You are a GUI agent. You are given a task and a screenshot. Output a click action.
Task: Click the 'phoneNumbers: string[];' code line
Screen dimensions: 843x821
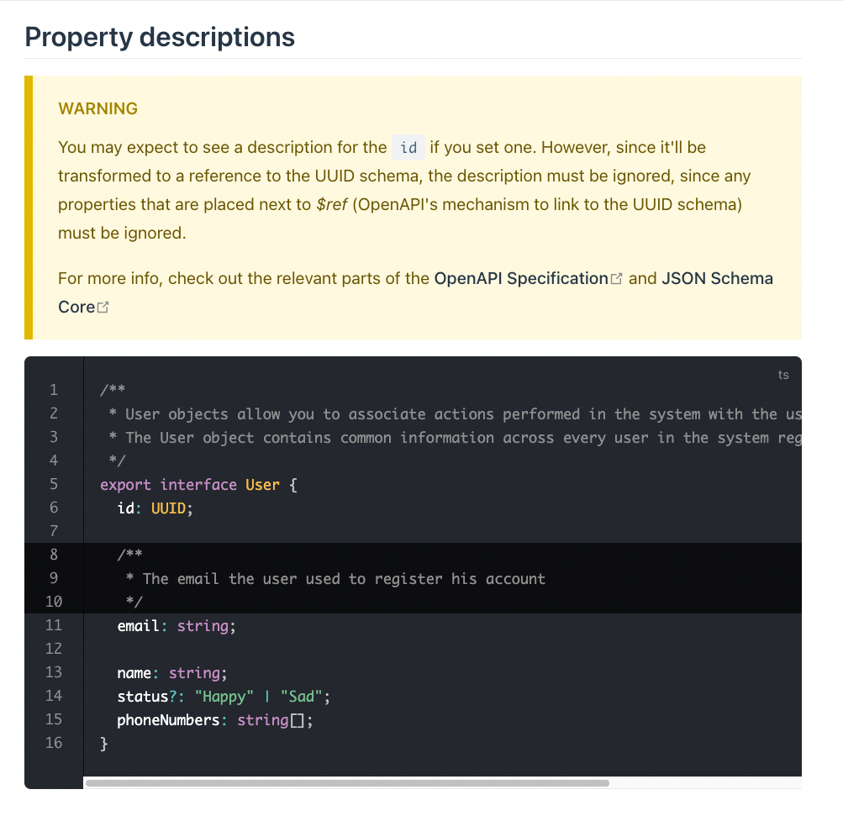click(x=214, y=720)
